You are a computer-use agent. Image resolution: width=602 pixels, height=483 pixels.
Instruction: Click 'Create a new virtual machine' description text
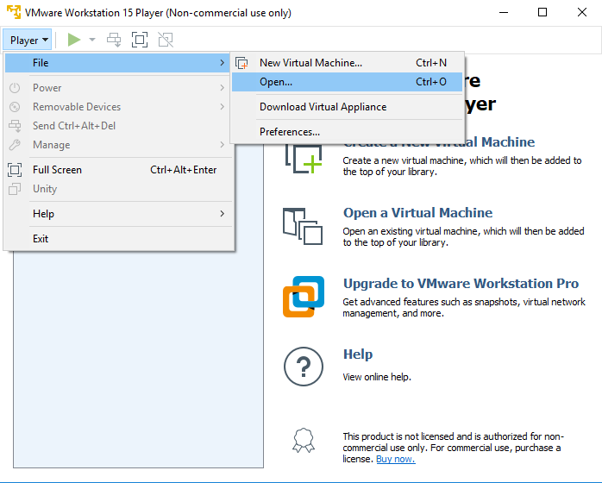point(462,166)
